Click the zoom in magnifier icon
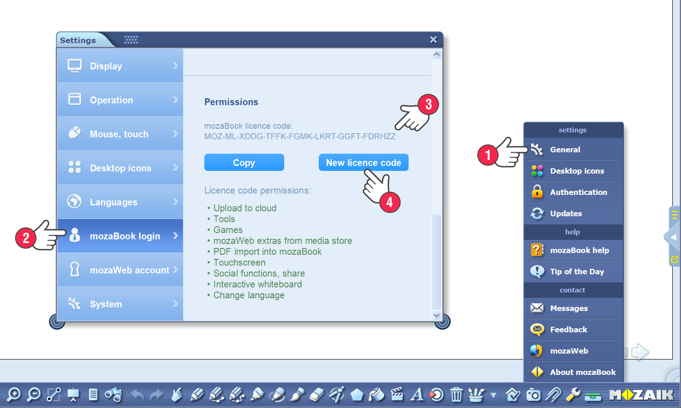The height and width of the screenshot is (408, 681). [x=14, y=395]
